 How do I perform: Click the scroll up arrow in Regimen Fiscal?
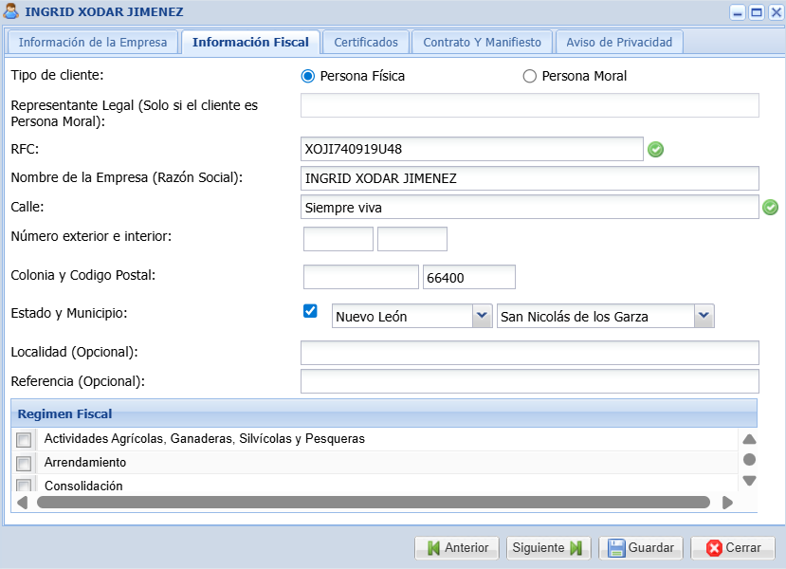coord(749,439)
